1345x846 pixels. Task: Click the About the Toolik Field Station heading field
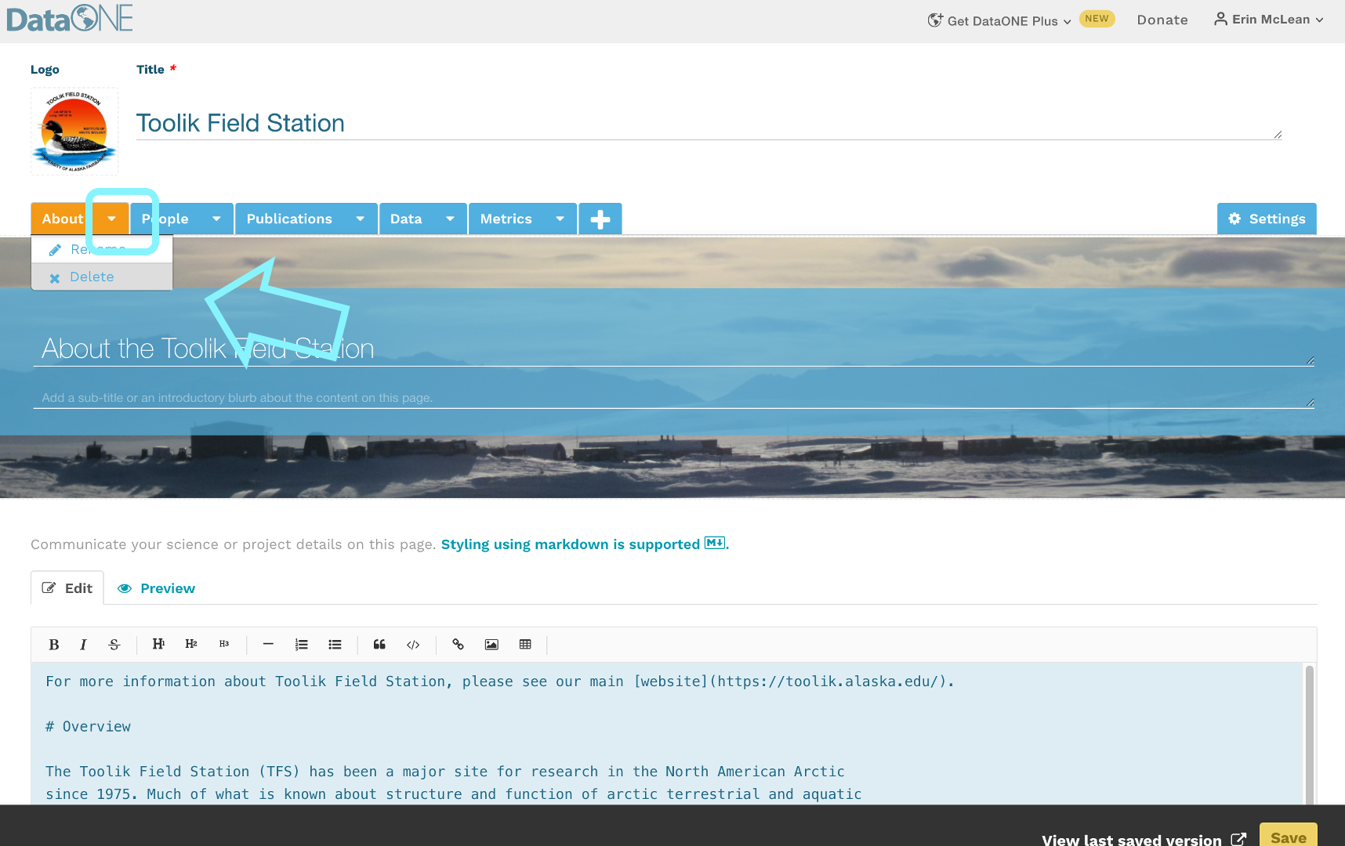tap(673, 349)
